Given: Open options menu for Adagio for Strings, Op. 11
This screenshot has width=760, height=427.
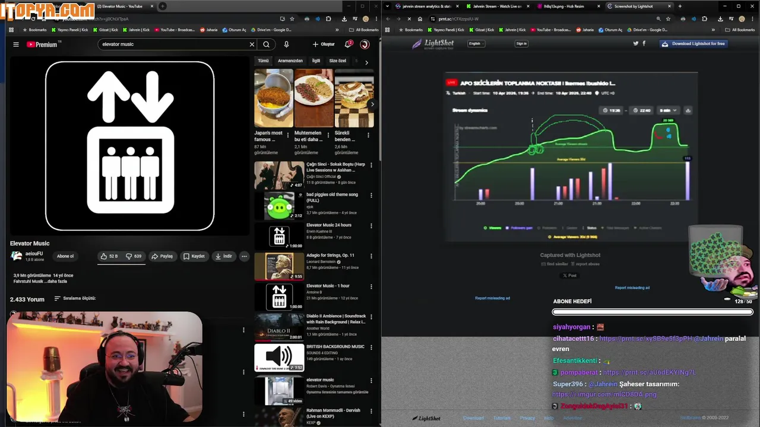Looking at the screenshot, I should [x=371, y=256].
